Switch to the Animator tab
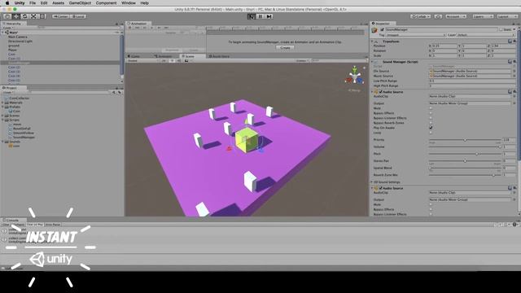 click(163, 56)
